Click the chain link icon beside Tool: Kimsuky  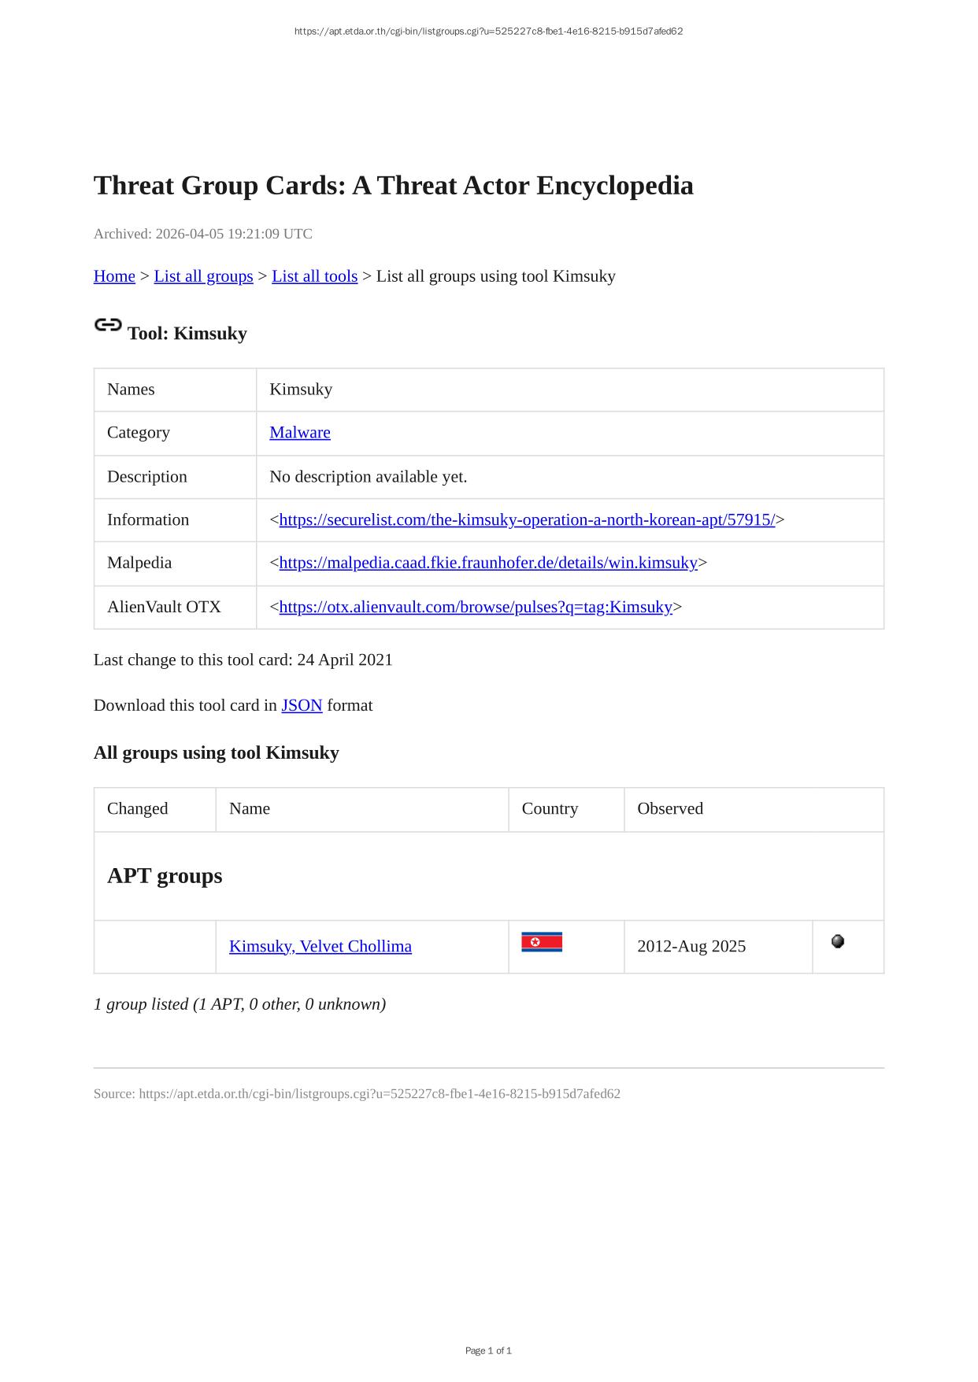(x=108, y=325)
